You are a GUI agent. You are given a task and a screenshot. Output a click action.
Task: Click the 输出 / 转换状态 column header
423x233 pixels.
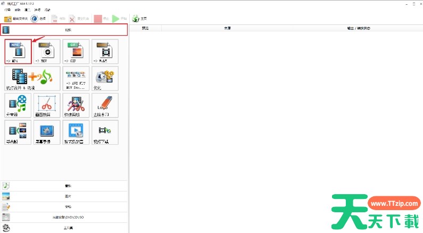point(358,28)
